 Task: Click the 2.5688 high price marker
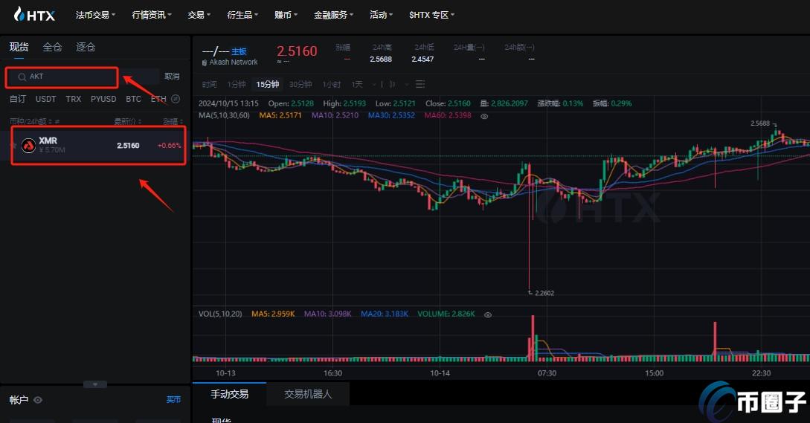760,123
